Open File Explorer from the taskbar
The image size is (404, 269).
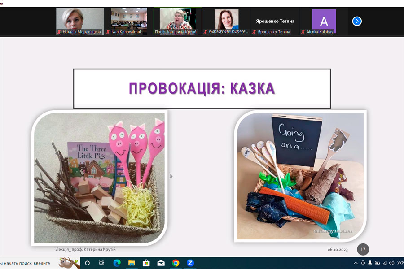132,263
